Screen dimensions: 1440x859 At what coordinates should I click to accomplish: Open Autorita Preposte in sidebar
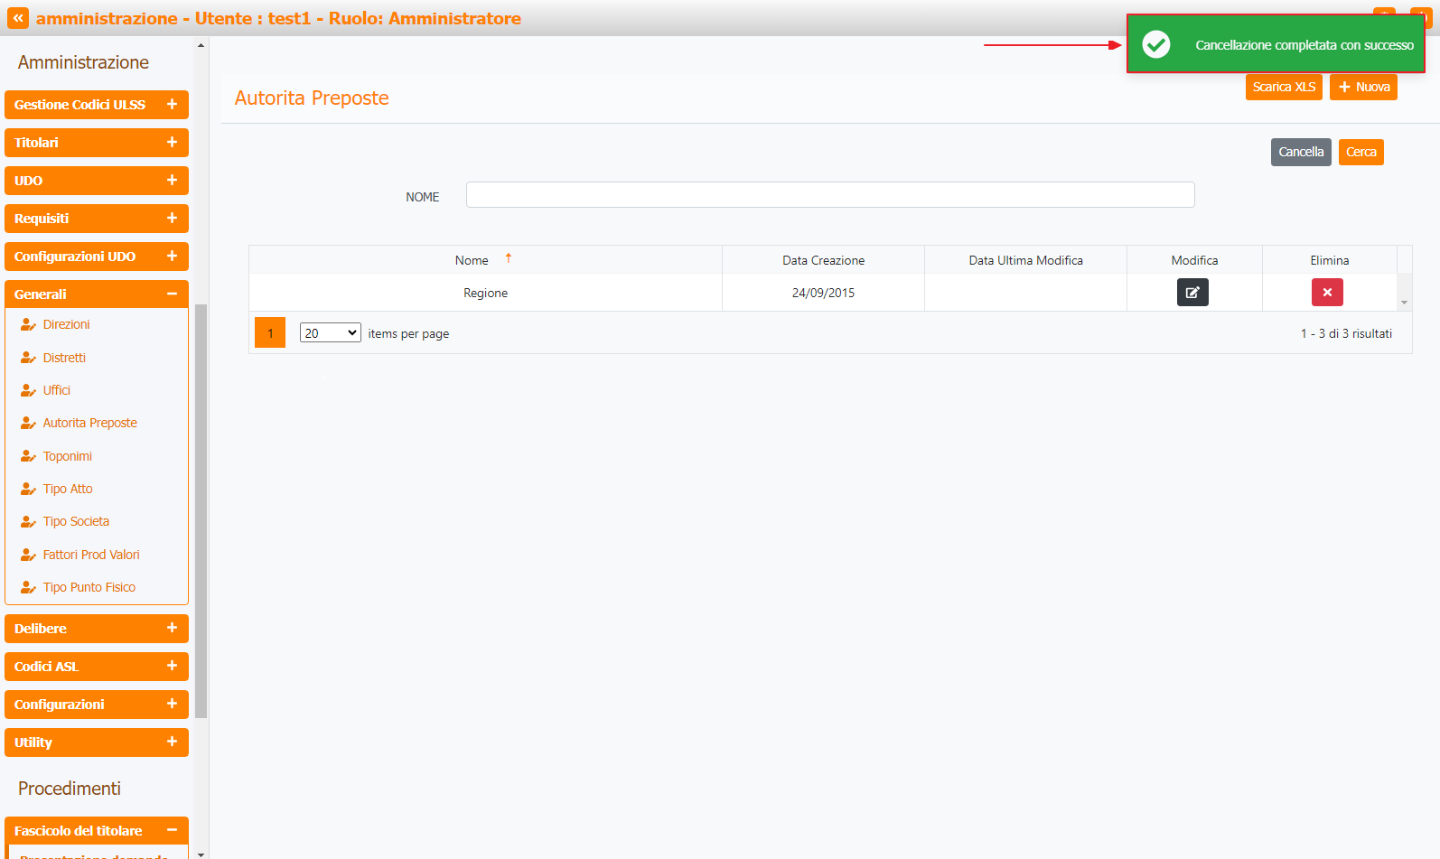point(89,423)
